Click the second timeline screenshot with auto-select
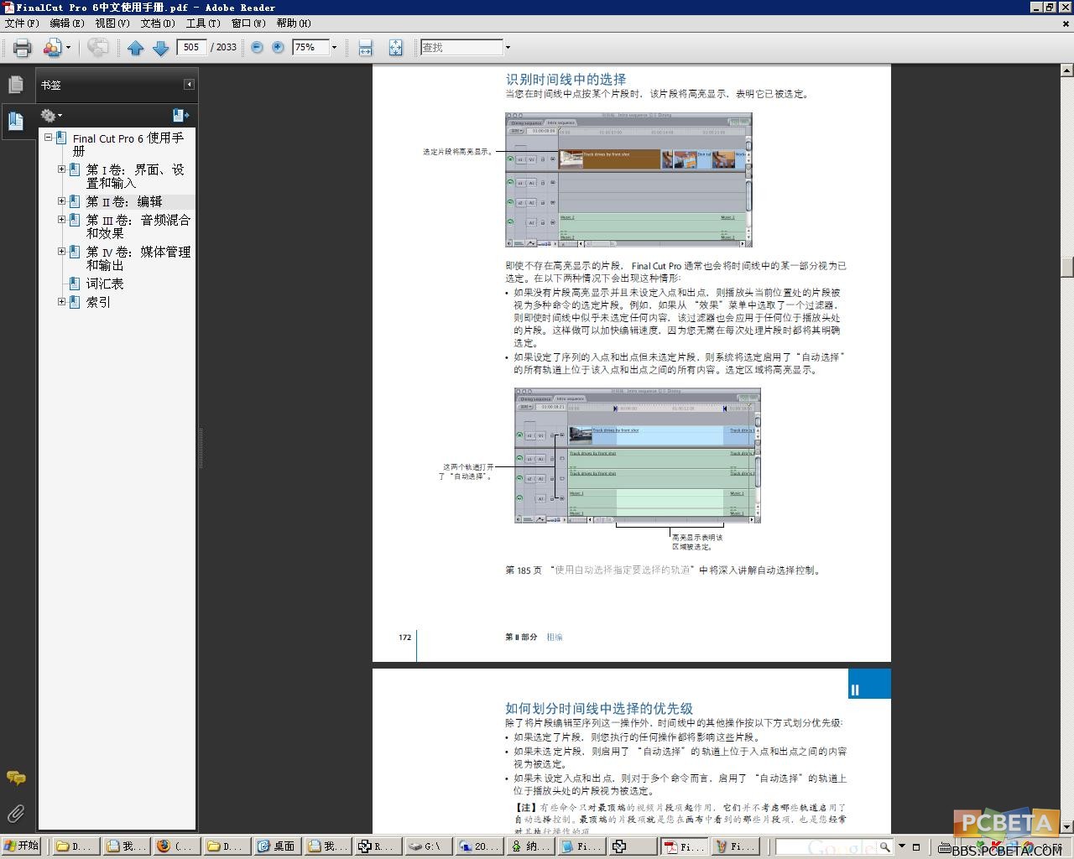 point(638,456)
